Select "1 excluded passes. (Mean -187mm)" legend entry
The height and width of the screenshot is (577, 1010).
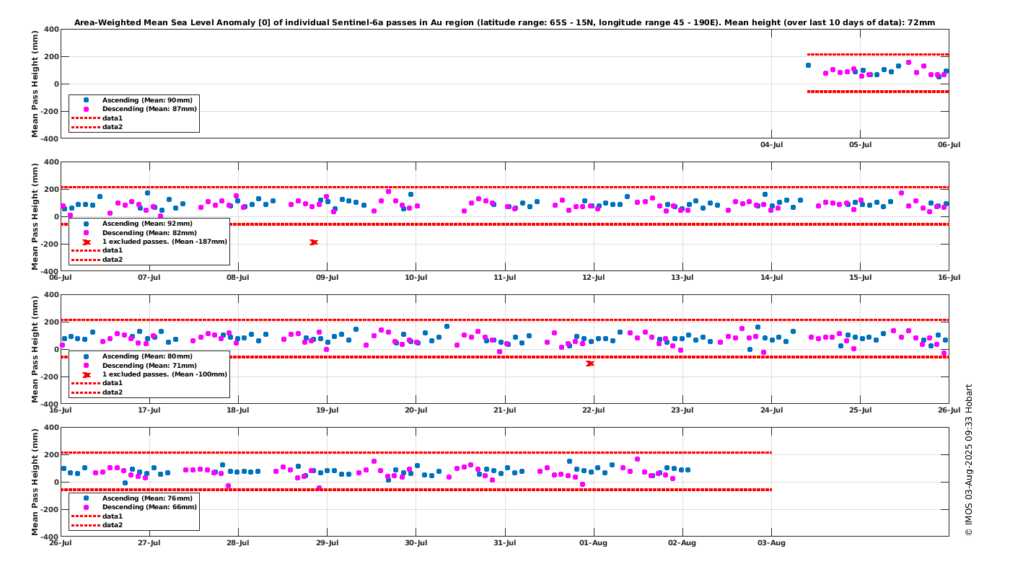pyautogui.click(x=149, y=242)
